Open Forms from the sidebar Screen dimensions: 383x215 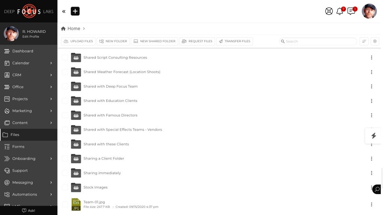click(18, 147)
